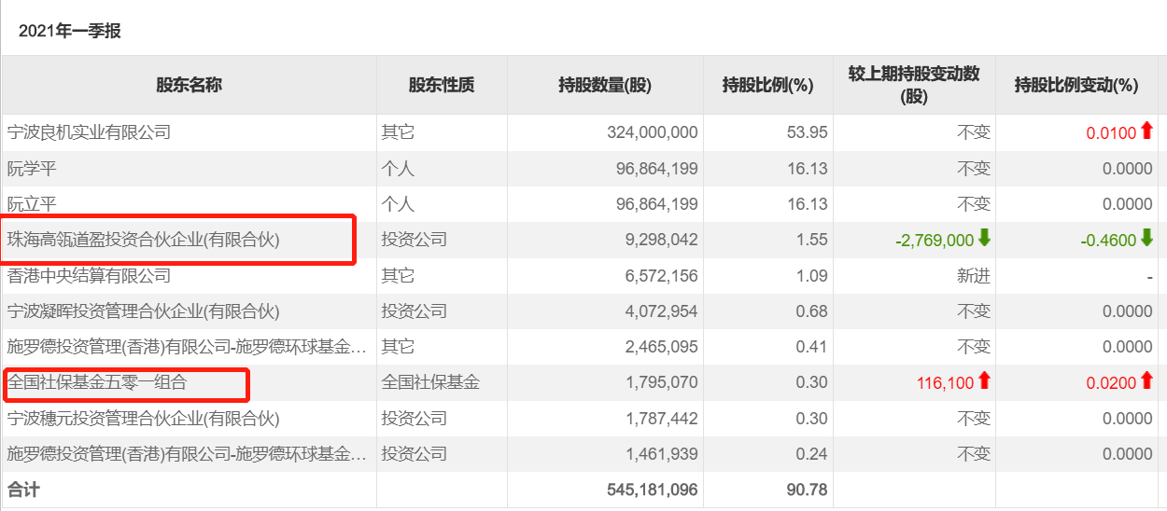Click 全国社保基金 in the 股东性质 column
Viewport: 1167px width, 511px height.
point(430,382)
